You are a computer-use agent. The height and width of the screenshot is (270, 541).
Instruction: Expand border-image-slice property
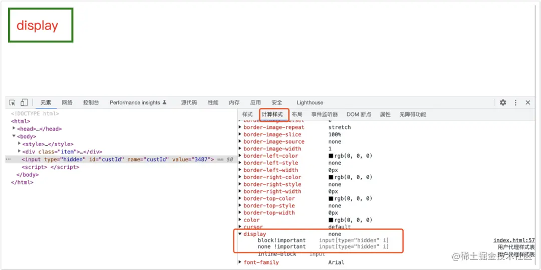pos(240,134)
